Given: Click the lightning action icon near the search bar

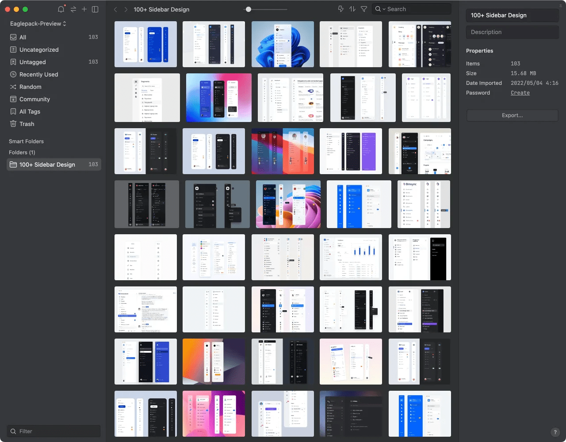Looking at the screenshot, I should click(x=340, y=8).
